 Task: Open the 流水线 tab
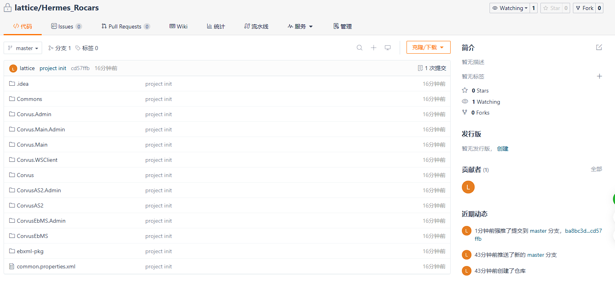pyautogui.click(x=256, y=26)
